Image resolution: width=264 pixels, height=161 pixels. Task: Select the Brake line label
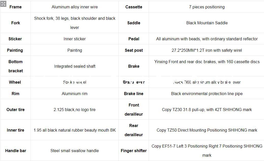click(x=134, y=94)
